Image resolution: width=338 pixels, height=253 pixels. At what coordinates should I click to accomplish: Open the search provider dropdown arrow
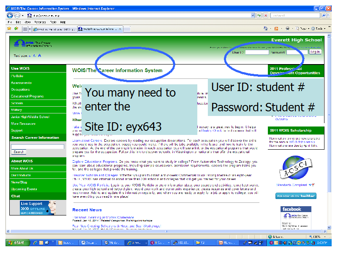point(328,16)
